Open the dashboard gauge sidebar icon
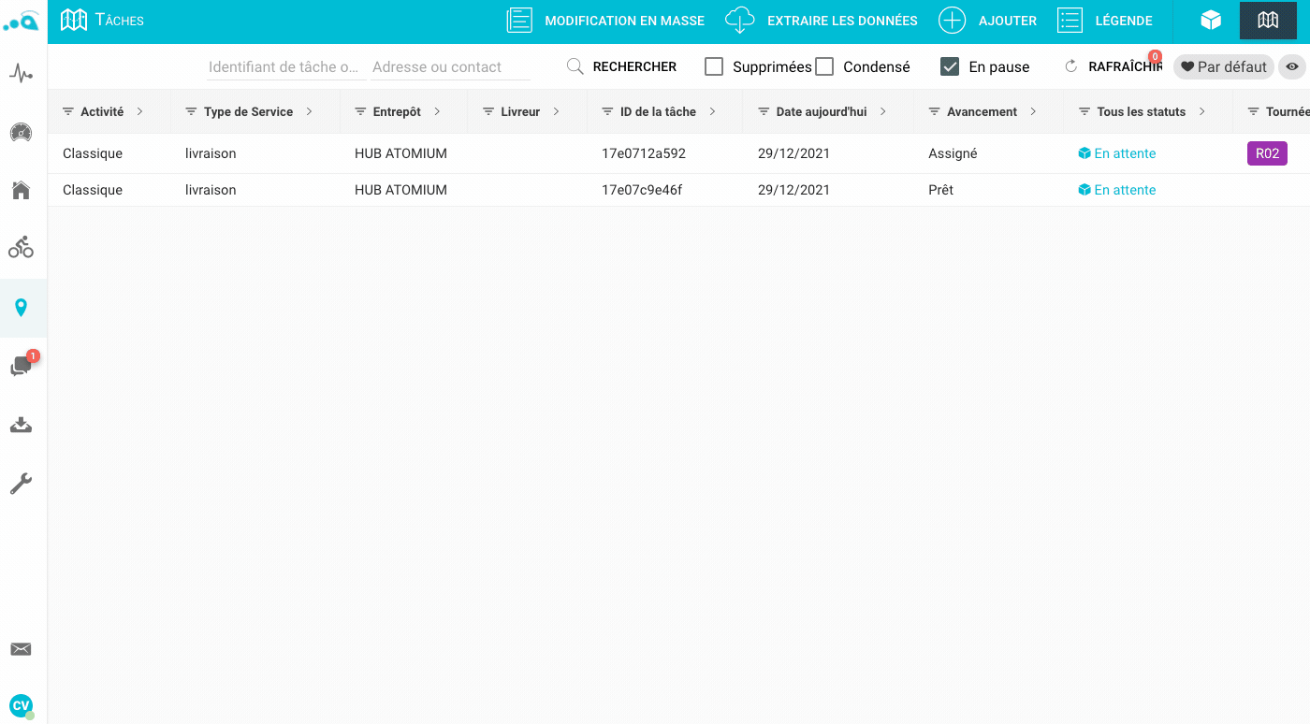 point(21,132)
